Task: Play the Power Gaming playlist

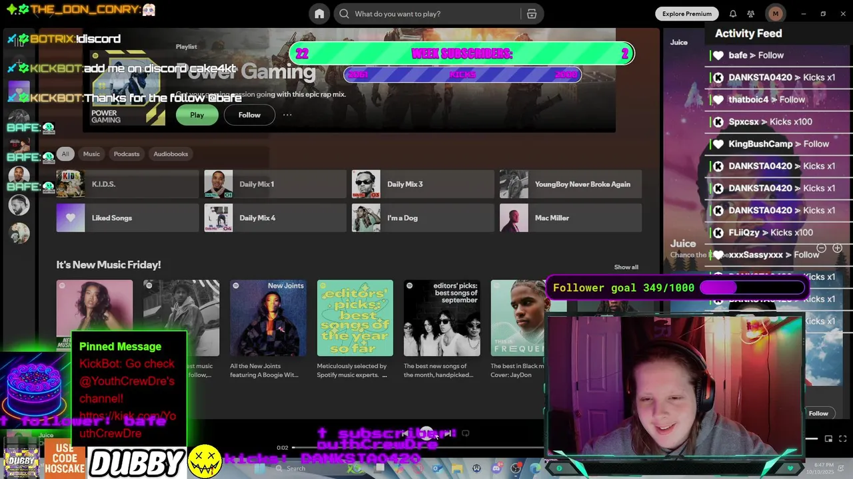Action: [197, 115]
